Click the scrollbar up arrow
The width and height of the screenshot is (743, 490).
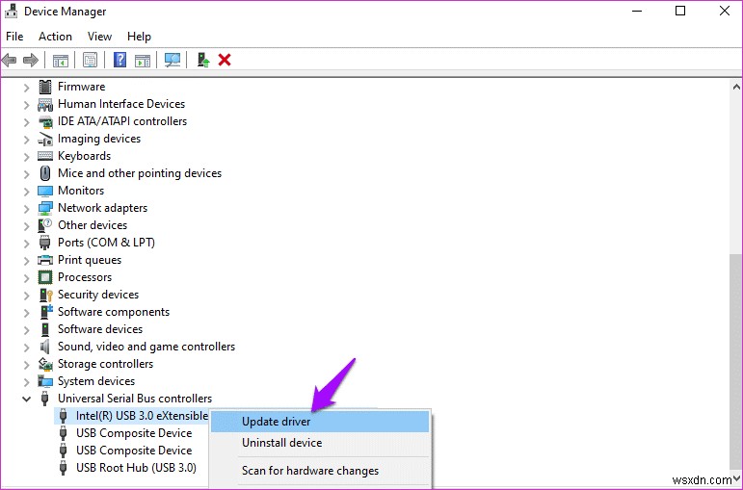(x=736, y=87)
